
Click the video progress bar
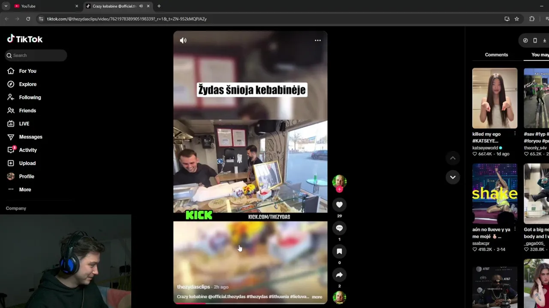250,303
